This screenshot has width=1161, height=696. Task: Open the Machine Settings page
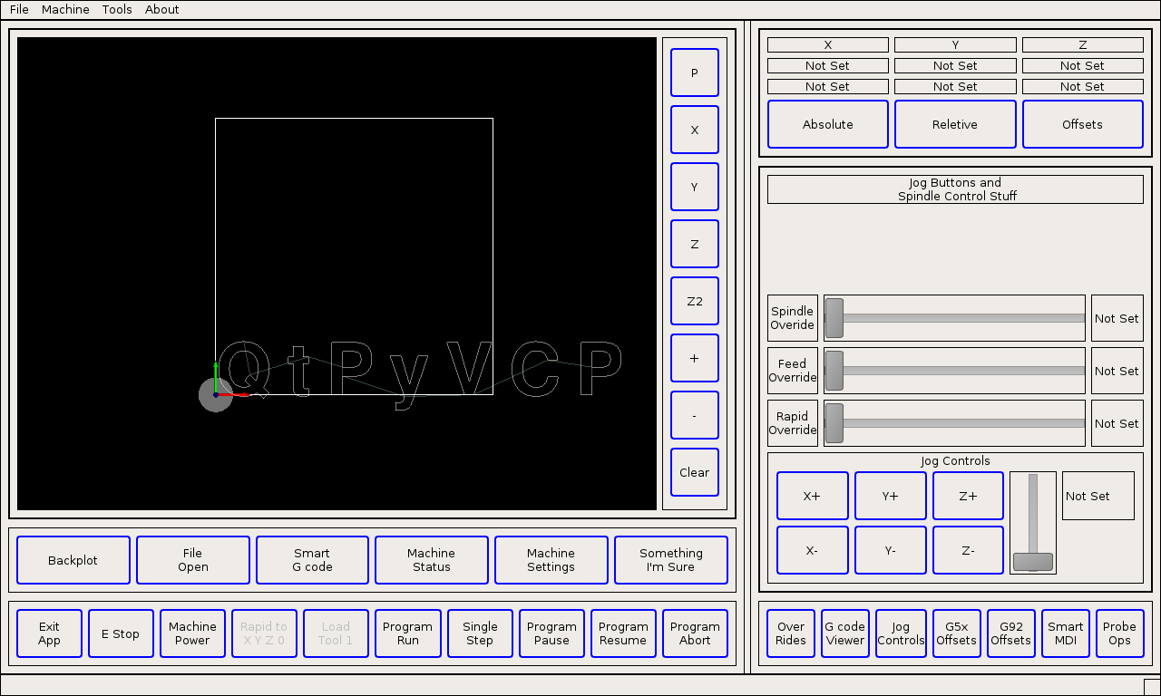[x=551, y=560]
